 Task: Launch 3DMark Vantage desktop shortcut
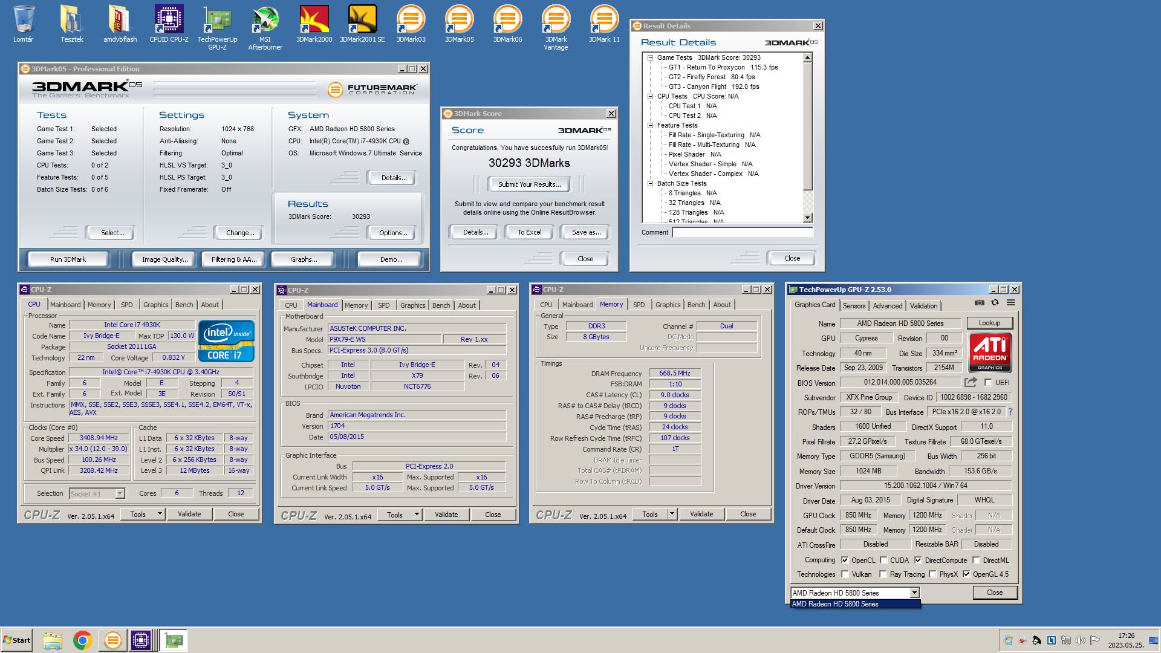[x=556, y=28]
